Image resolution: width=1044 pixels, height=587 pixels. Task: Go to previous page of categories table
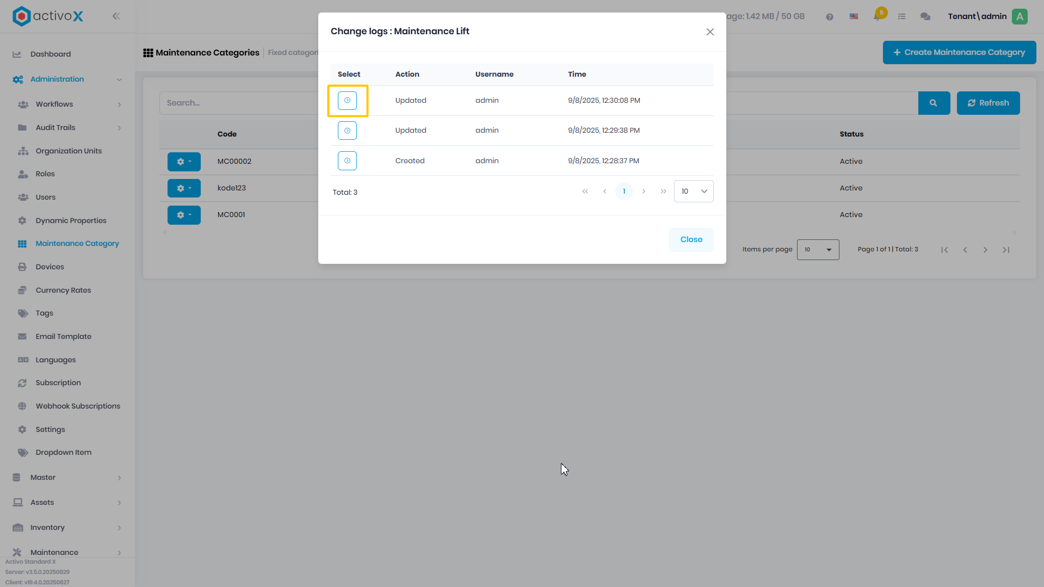tap(965, 250)
